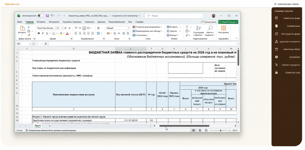305x150 pixels.
Task: Open Кампании сбора in the sidebar
Action: coord(287,49)
